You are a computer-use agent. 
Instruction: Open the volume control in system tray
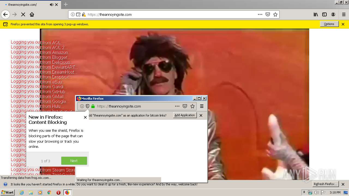317,192
